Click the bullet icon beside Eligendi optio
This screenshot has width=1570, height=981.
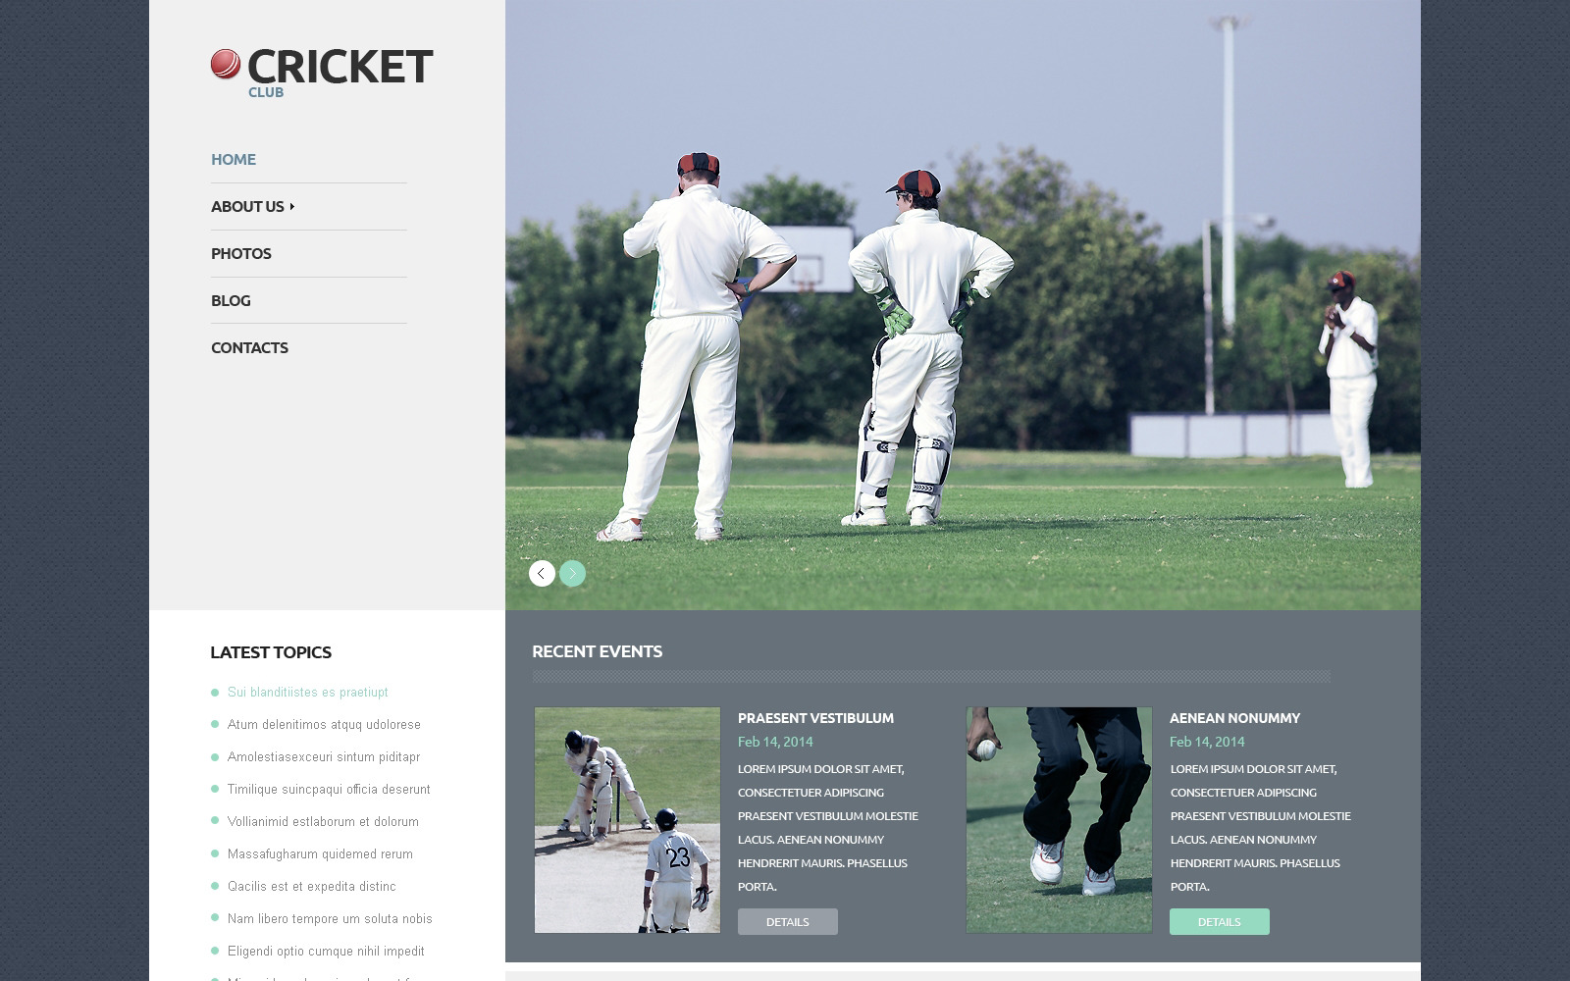tap(215, 951)
